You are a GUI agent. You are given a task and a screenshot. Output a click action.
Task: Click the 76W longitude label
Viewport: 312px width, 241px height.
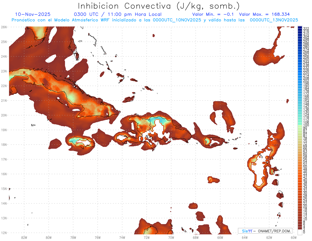coord(97,237)
